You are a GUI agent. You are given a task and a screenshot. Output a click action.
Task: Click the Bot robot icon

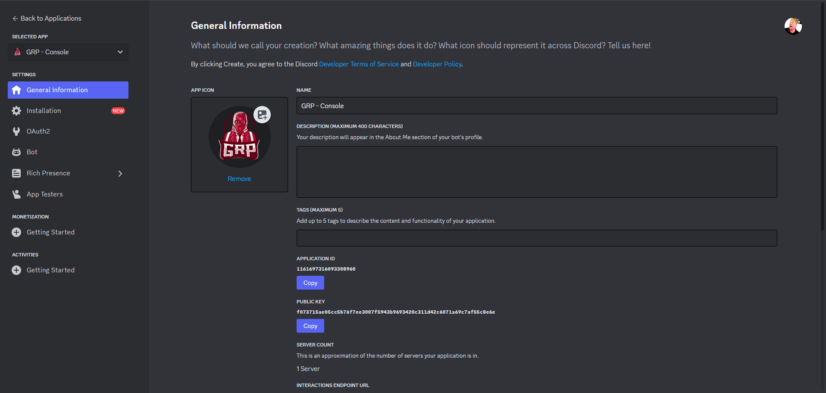pos(16,152)
